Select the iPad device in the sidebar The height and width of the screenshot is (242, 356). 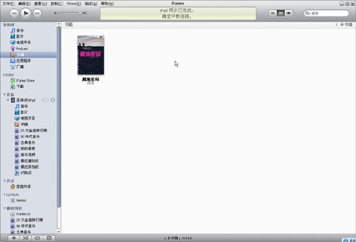click(23, 100)
